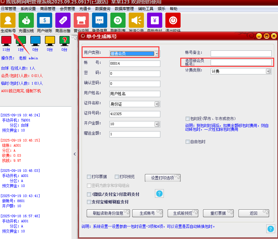Check the 支付宝蜻蜓刷脸支付 option
Viewport: 278px width, 239px height.
pos(89,202)
